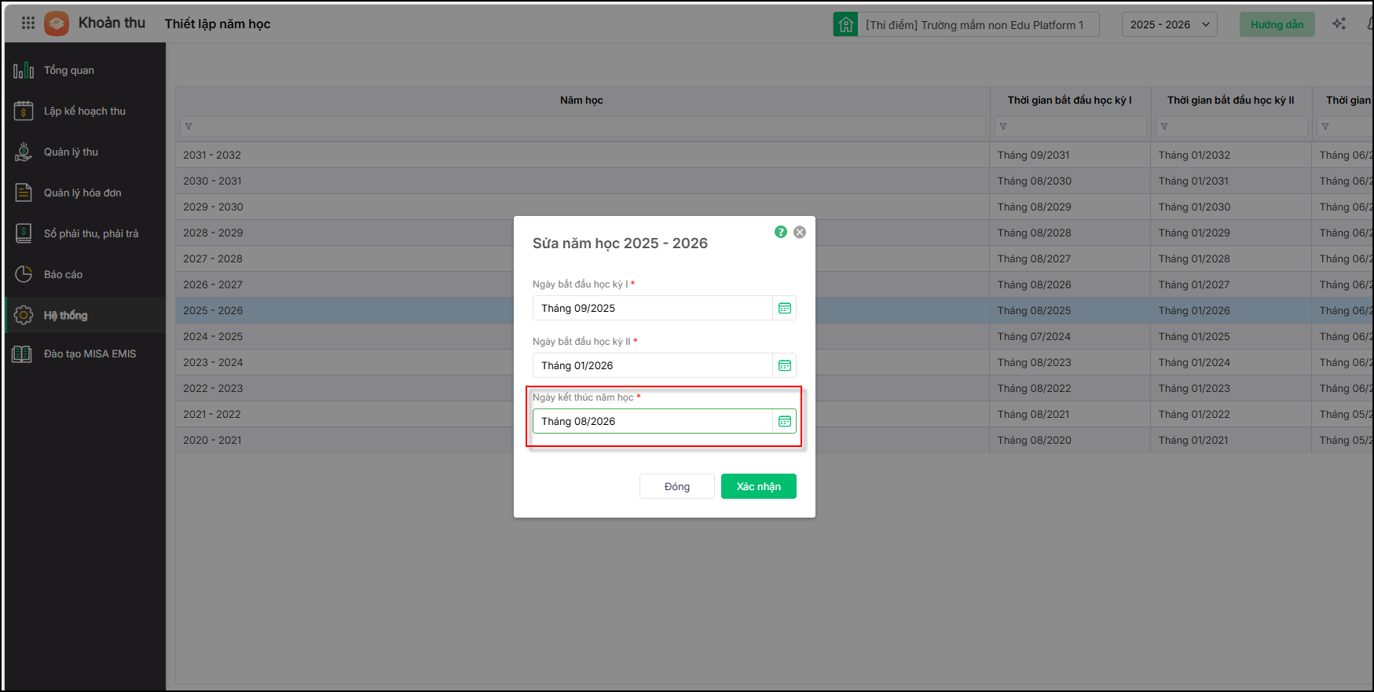Select the 2021 - 2022 row

coord(774,414)
